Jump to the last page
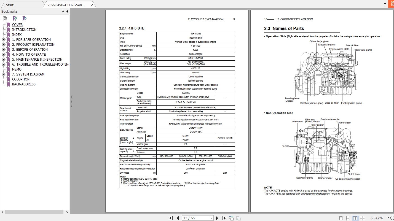394x221 pixels. [224, 218]
